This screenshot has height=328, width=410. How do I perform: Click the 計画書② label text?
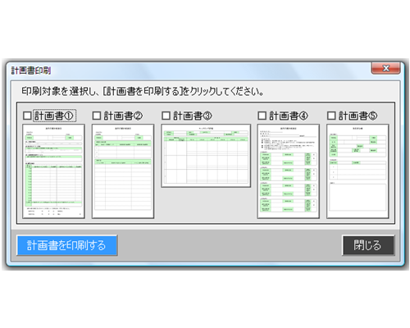tap(123, 116)
